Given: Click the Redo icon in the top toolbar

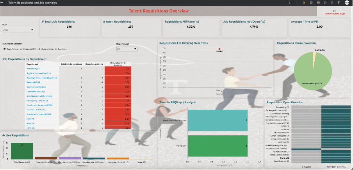Looking at the screenshot, I should tap(297, 3).
